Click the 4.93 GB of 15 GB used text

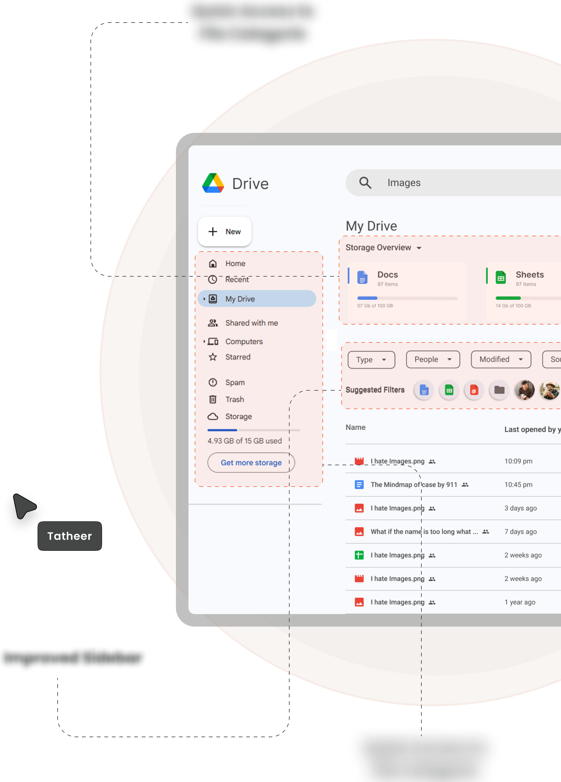tap(245, 441)
